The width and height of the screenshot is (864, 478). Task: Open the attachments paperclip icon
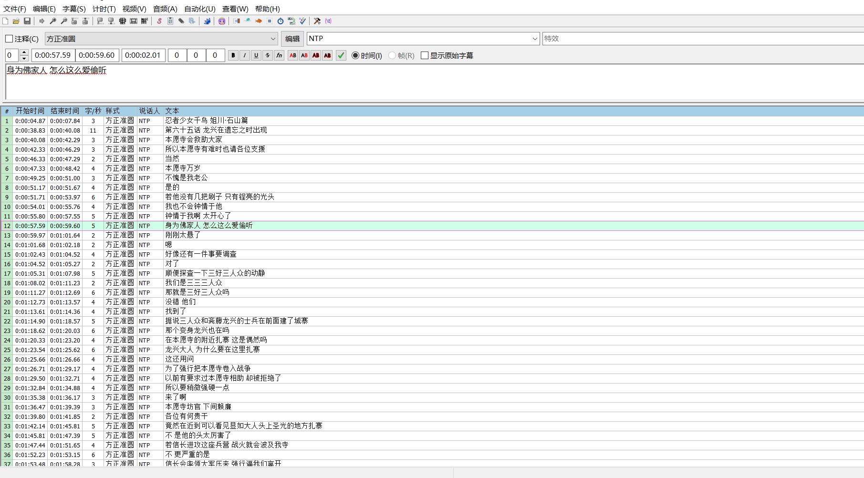(x=181, y=21)
